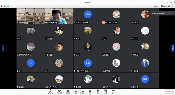Image resolution: width=175 pixels, height=95 pixels.
Task: Show meeting info icon at top left
Action: (2, 6)
